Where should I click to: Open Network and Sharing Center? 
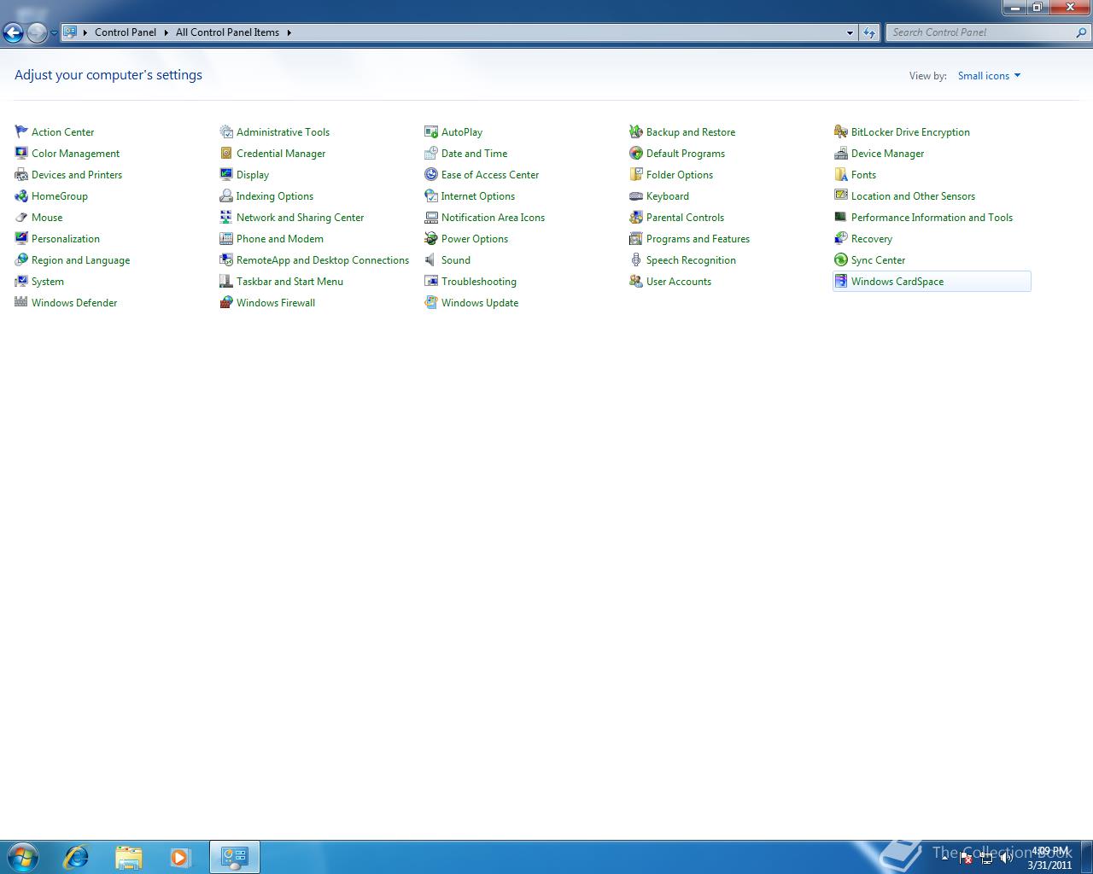[x=300, y=217]
